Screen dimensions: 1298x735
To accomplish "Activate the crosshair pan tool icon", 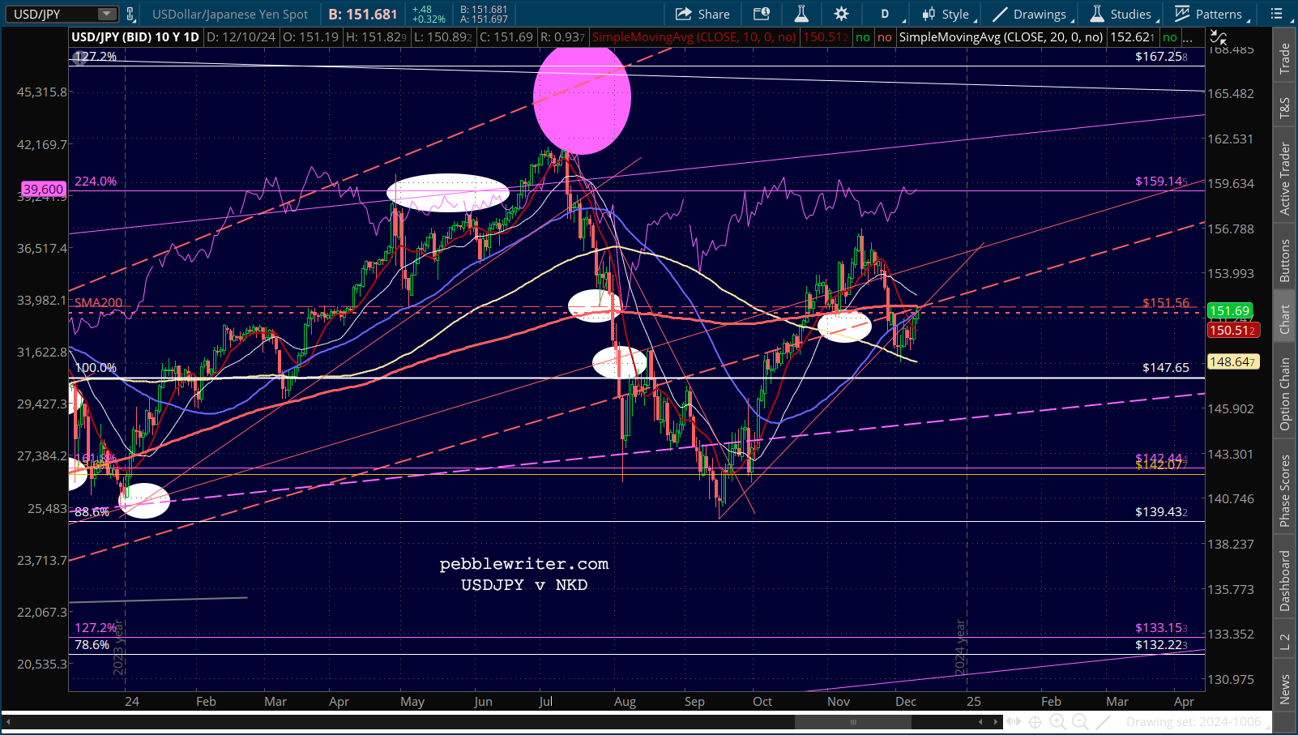I will tap(1035, 721).
